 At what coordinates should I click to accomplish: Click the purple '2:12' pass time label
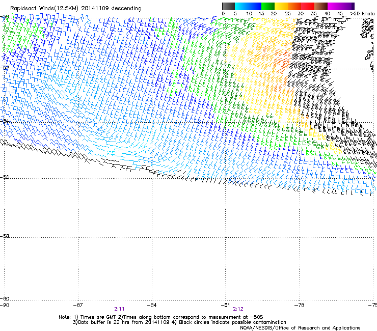click(238, 309)
